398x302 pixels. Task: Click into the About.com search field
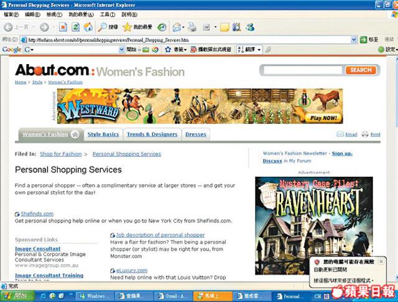coord(303,70)
